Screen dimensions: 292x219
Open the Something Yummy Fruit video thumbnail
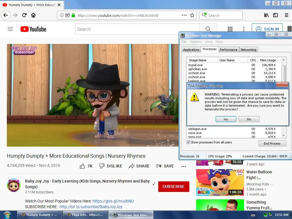(220, 205)
